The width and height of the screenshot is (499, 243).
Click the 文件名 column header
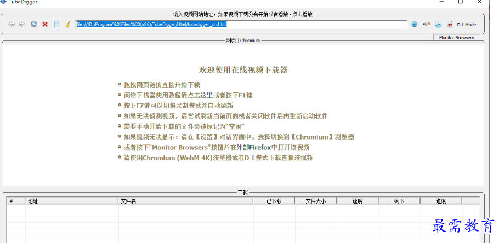coord(186,201)
